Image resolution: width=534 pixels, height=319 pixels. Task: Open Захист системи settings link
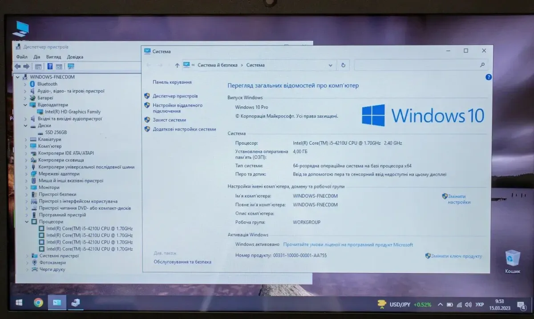(169, 120)
